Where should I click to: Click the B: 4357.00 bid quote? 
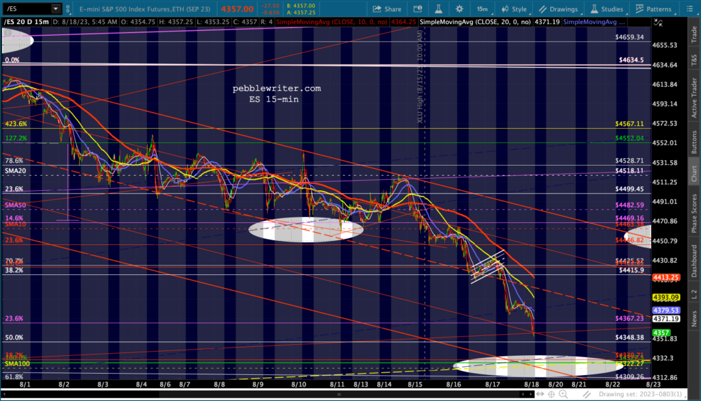click(x=301, y=5)
